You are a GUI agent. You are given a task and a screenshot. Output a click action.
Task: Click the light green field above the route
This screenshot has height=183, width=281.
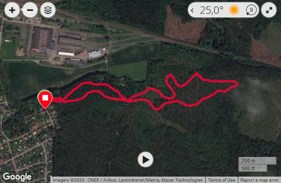click(128, 70)
